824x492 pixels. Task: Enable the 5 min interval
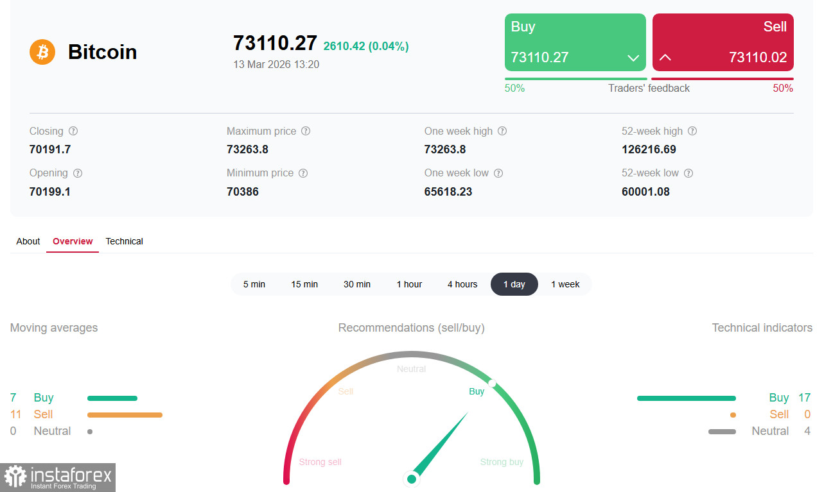tap(254, 284)
